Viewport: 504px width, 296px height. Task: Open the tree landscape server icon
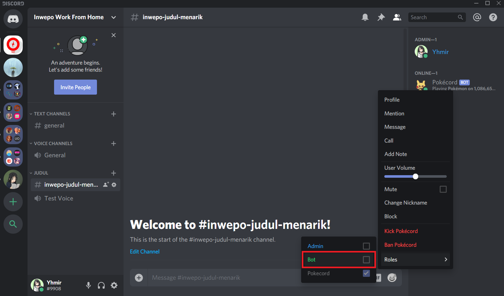(13, 67)
